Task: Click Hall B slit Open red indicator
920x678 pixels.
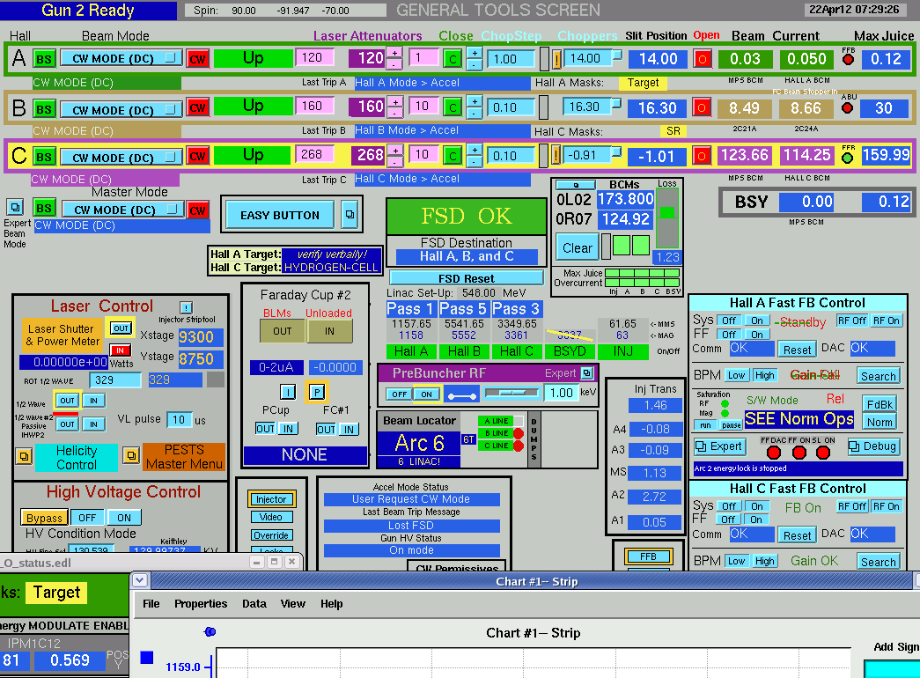Action: coord(702,107)
